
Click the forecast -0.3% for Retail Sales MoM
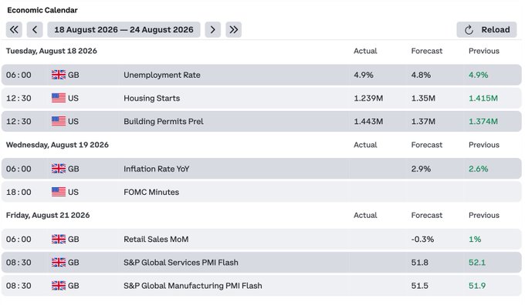coord(422,240)
